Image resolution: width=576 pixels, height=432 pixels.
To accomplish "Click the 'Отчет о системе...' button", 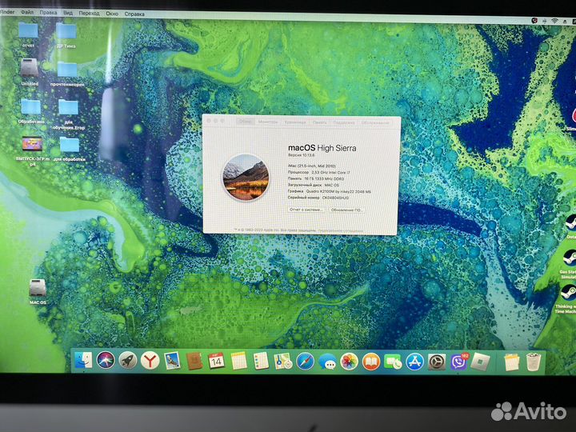I will click(x=306, y=210).
